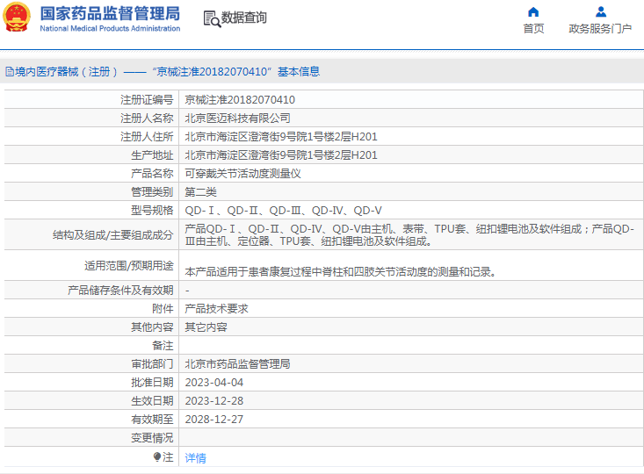Viewport: 644px width, 474px height.
Task: Select product name 可穿戴关节活动度测量仪
Action: [x=242, y=174]
